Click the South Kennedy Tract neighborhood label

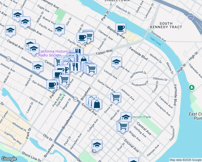[166, 25]
